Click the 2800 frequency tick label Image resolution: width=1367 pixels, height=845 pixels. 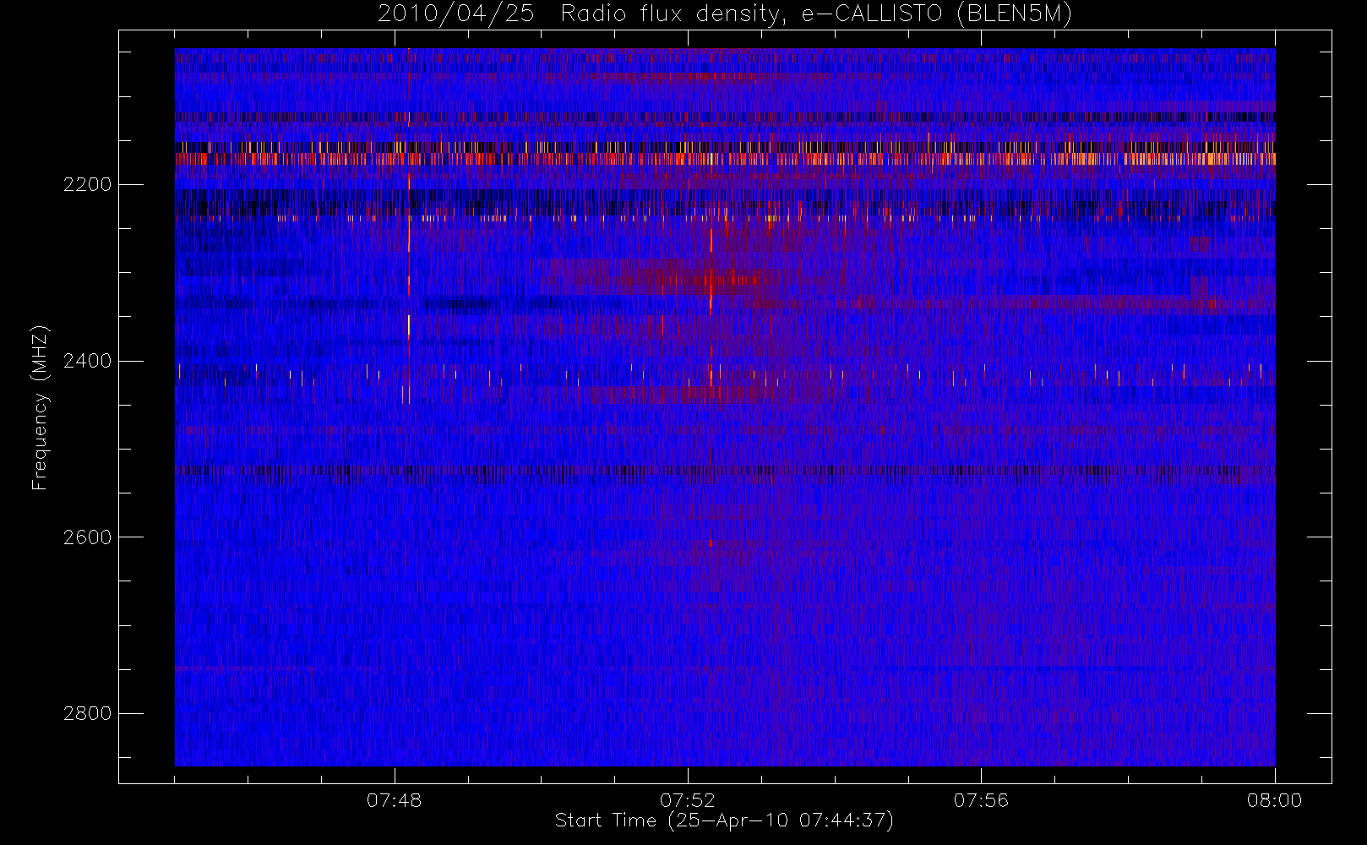point(87,714)
